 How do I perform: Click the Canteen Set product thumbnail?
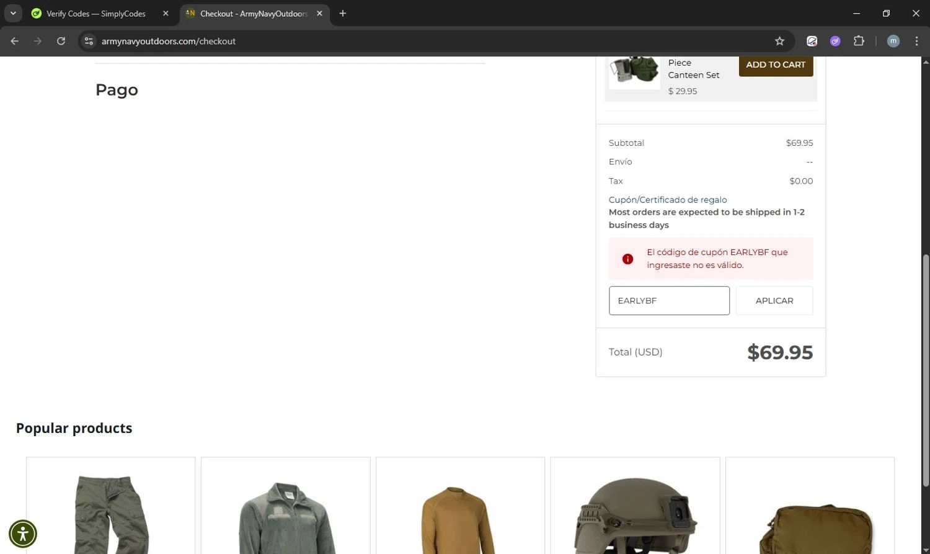coord(634,72)
